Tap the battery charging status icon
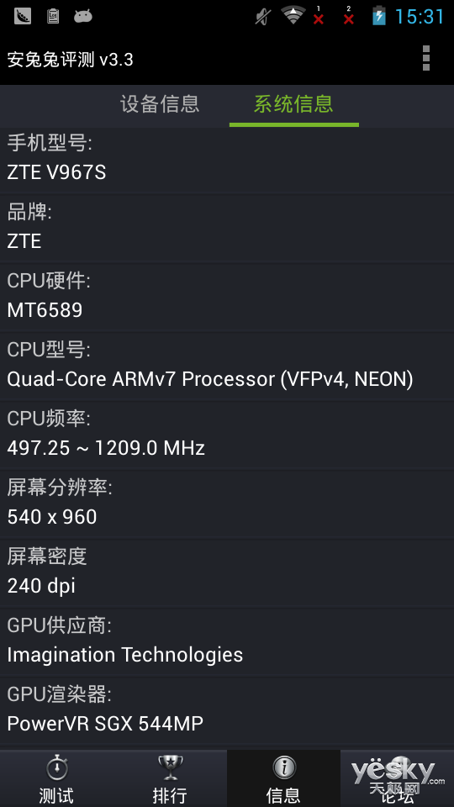The height and width of the screenshot is (807, 454). (379, 15)
